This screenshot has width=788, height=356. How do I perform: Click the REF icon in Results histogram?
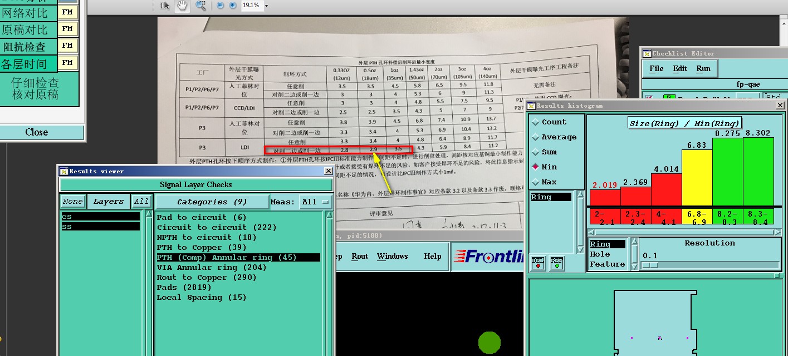[x=557, y=263]
